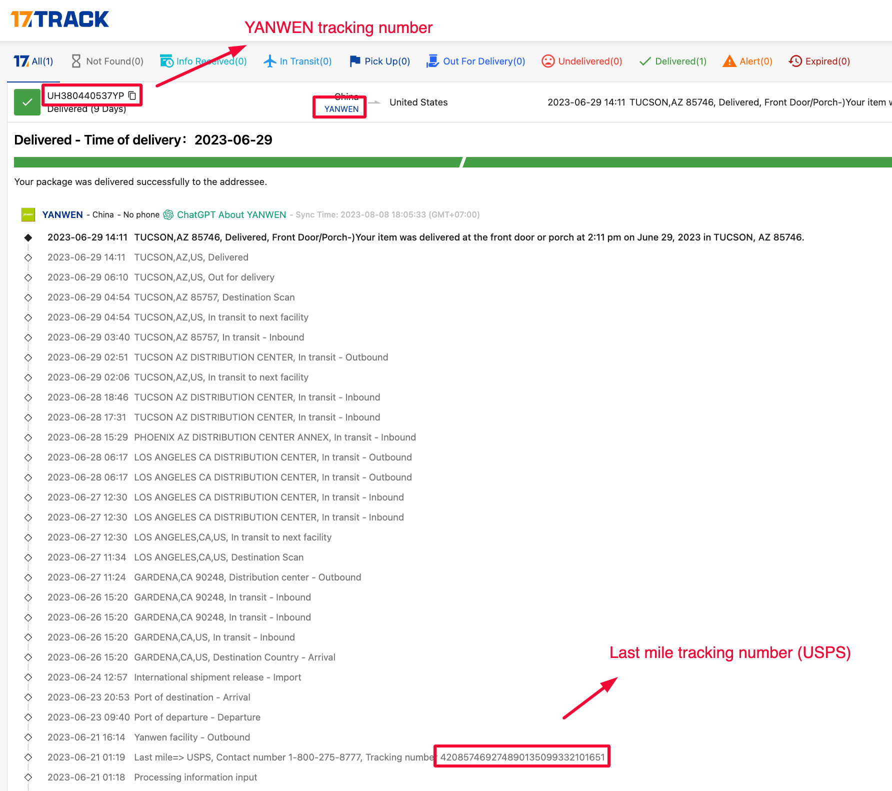Click USPS tracking number 420857469274890135099332101651
Screen dimensions: 892x791
pyautogui.click(x=522, y=757)
